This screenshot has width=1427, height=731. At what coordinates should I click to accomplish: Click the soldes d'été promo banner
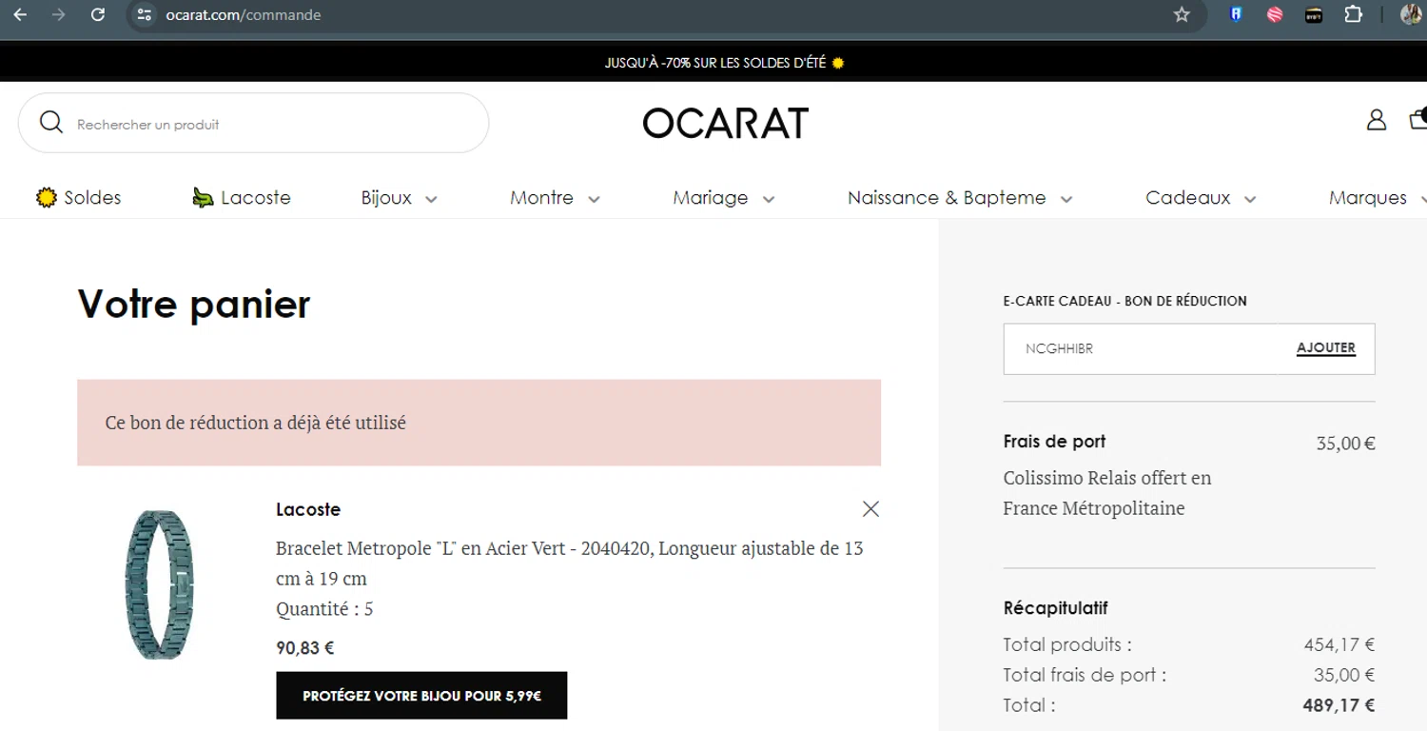[x=725, y=63]
